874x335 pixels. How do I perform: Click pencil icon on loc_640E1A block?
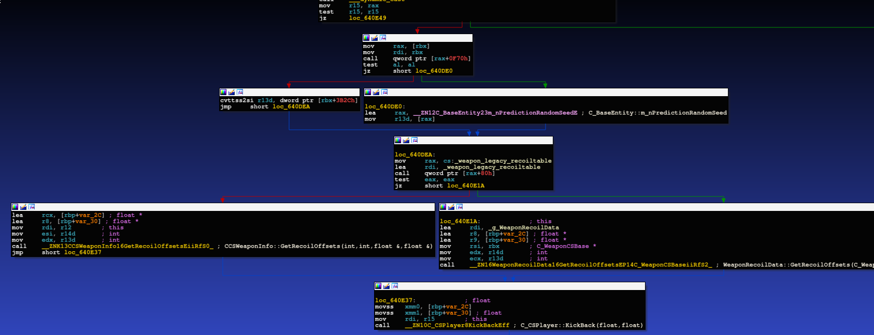coord(451,207)
